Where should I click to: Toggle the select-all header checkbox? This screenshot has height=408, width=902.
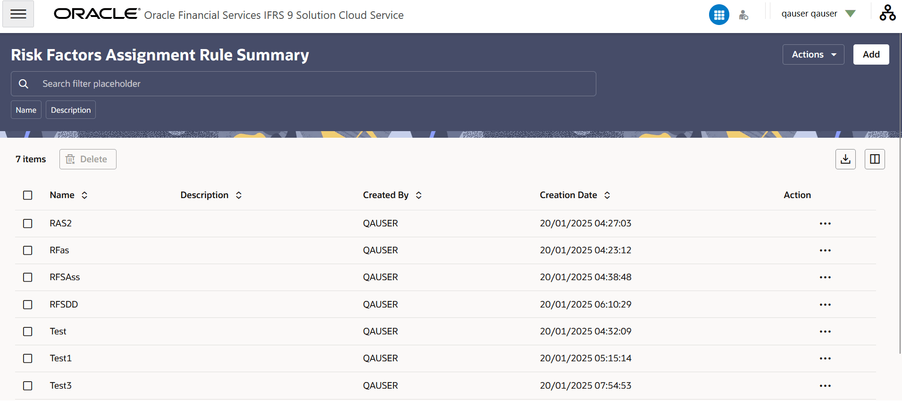(28, 195)
